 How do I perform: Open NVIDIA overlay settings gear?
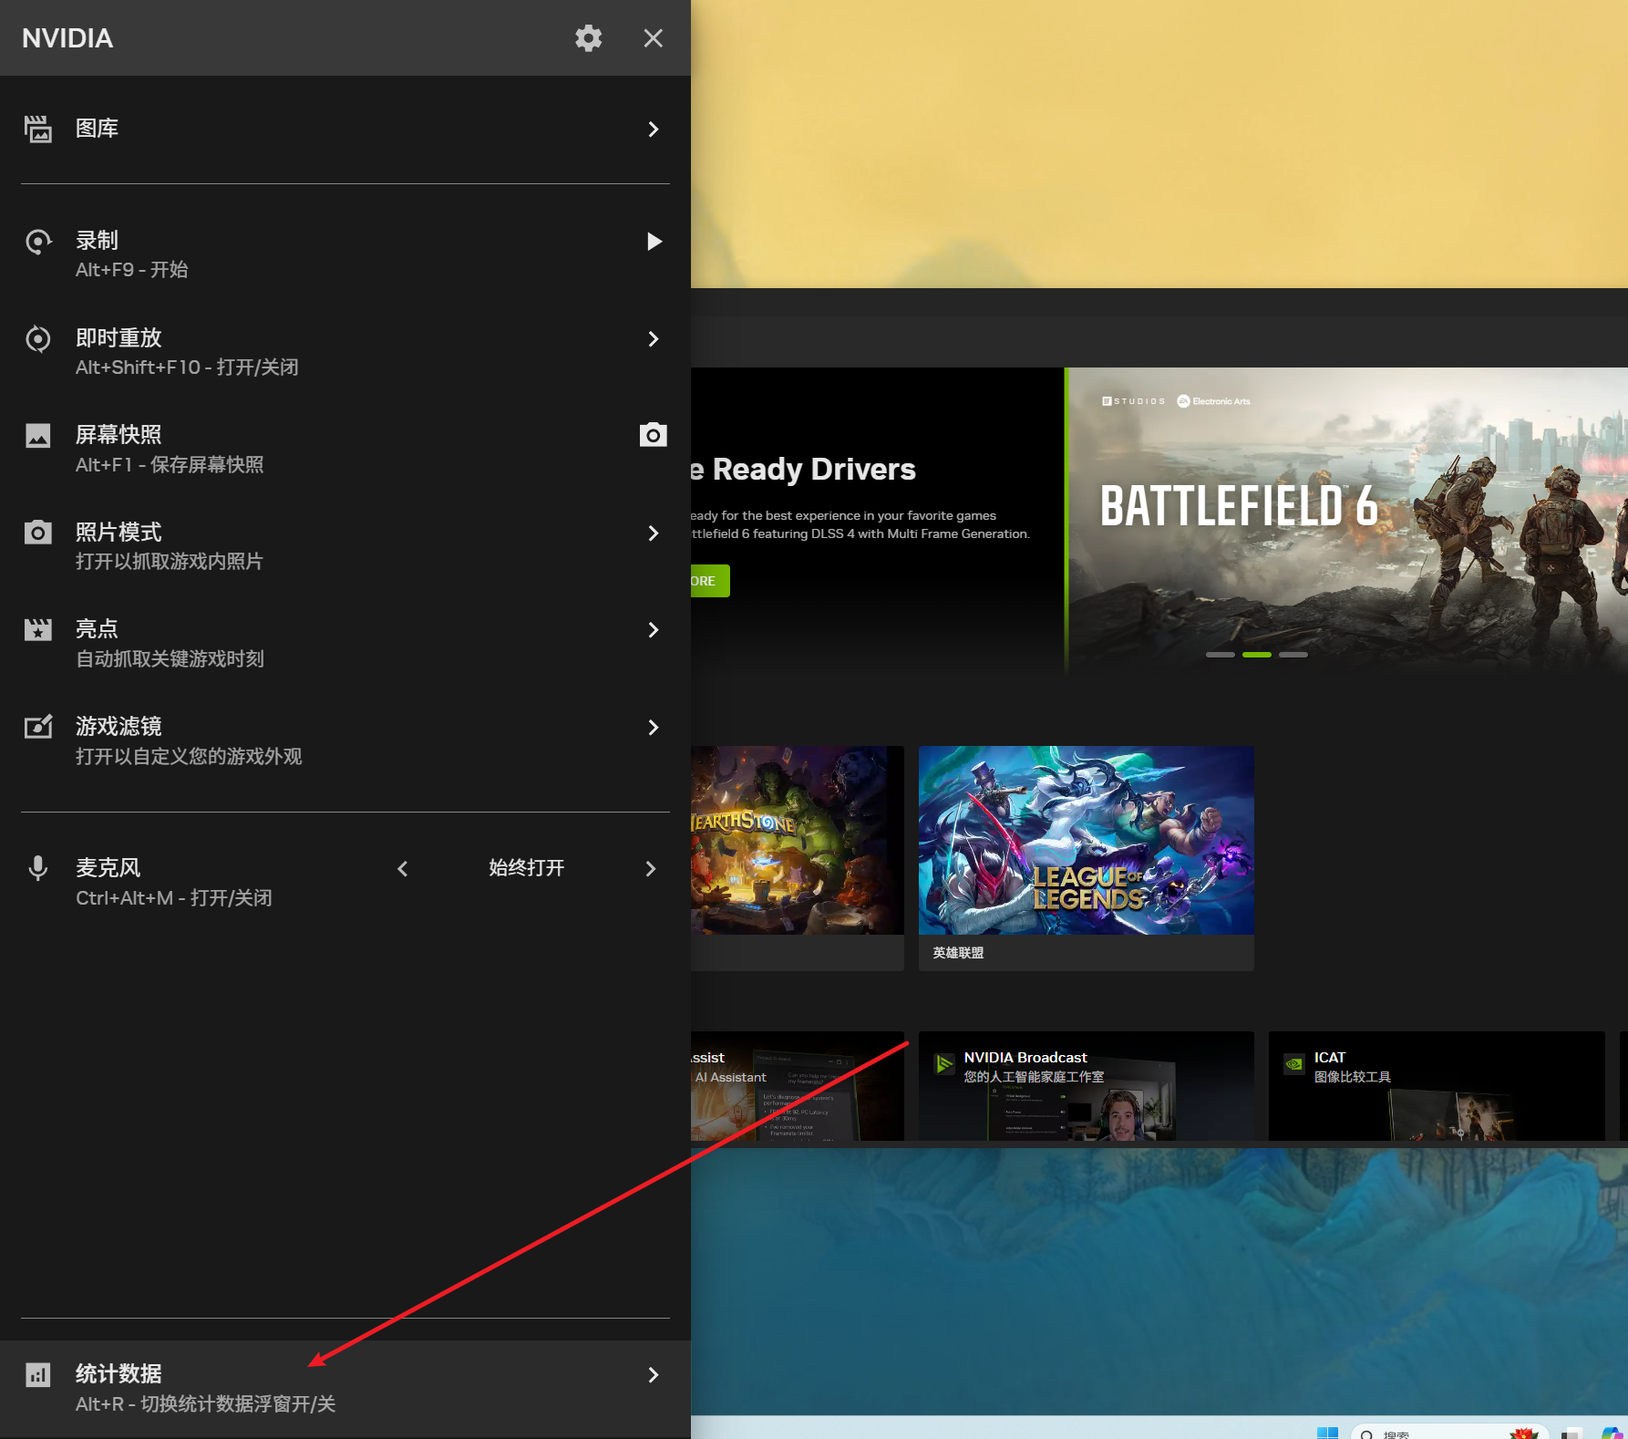[588, 38]
